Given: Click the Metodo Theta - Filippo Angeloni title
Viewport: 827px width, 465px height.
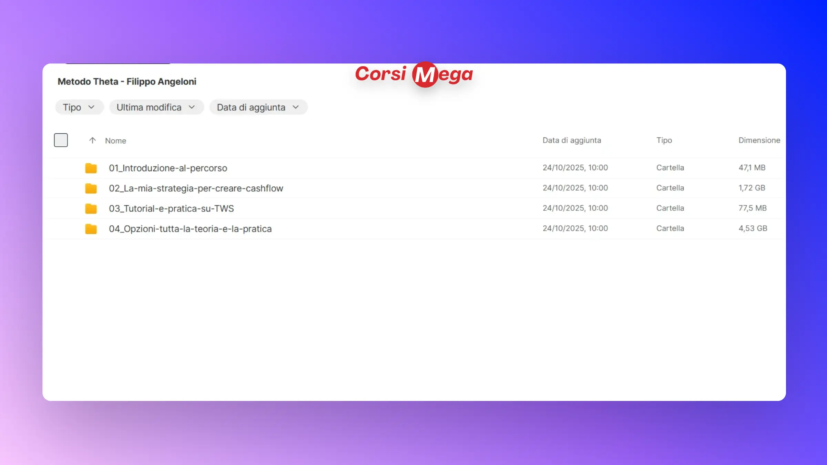Looking at the screenshot, I should (127, 82).
